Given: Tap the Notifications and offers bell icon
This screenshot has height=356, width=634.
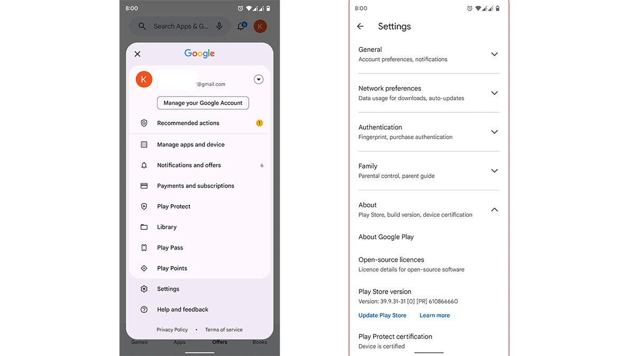Looking at the screenshot, I should tap(144, 165).
